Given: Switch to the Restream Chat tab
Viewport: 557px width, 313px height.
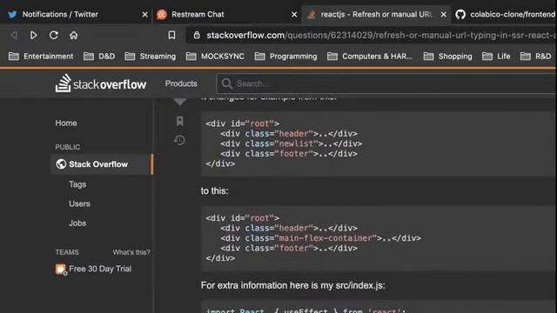Looking at the screenshot, I should [227, 14].
